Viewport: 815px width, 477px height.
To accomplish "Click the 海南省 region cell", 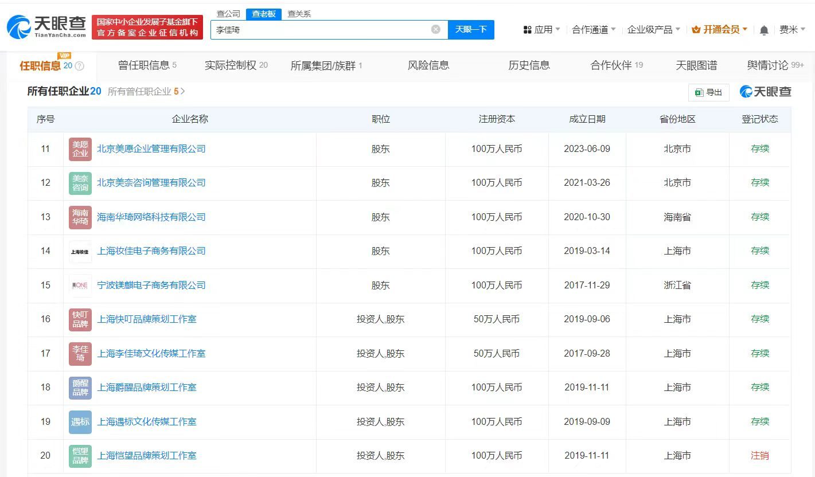I will pyautogui.click(x=677, y=217).
